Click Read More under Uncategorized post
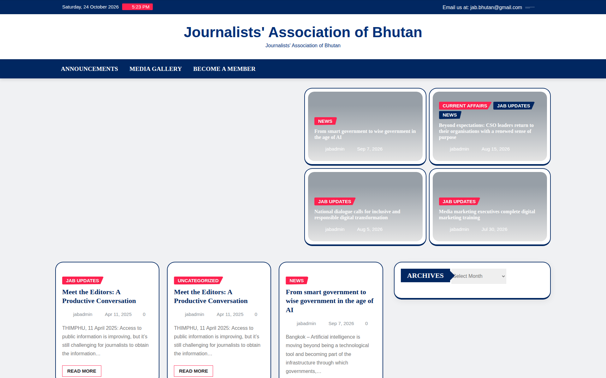This screenshot has width=606, height=378. (x=193, y=371)
